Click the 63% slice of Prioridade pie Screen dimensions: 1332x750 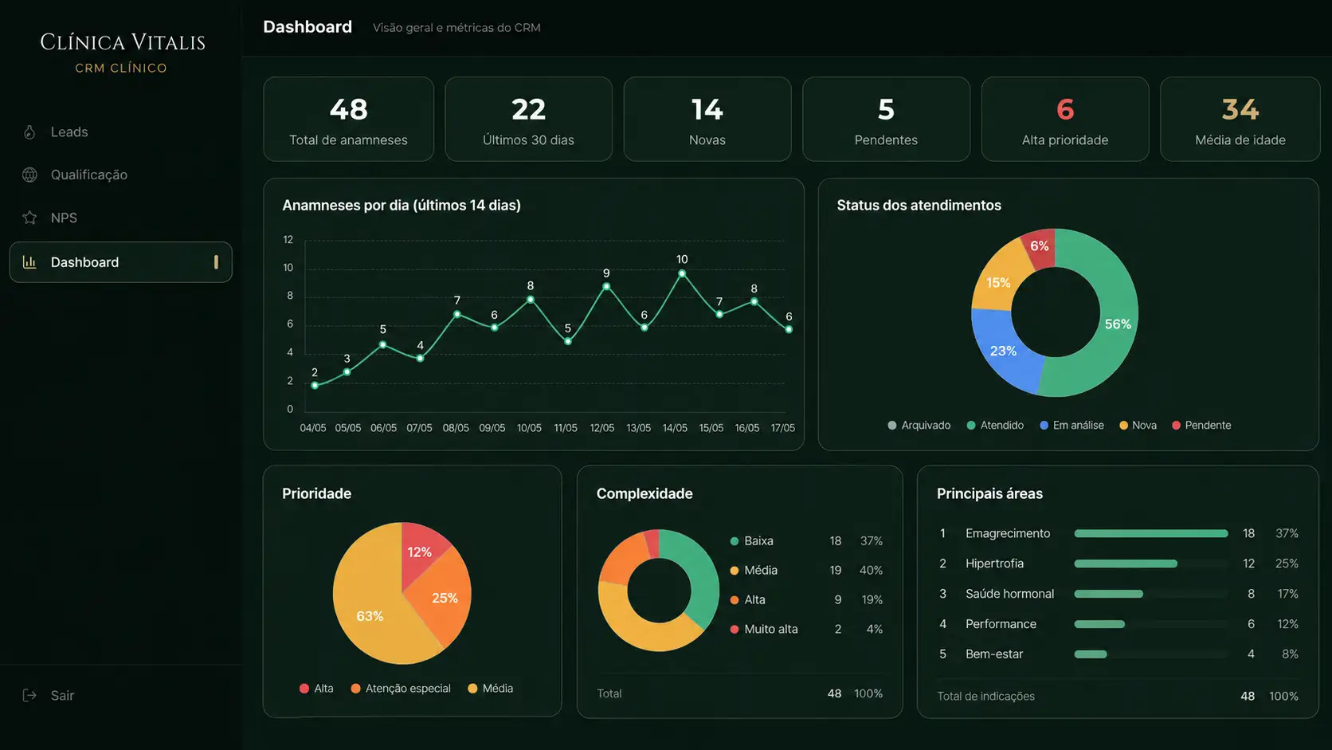[369, 616]
